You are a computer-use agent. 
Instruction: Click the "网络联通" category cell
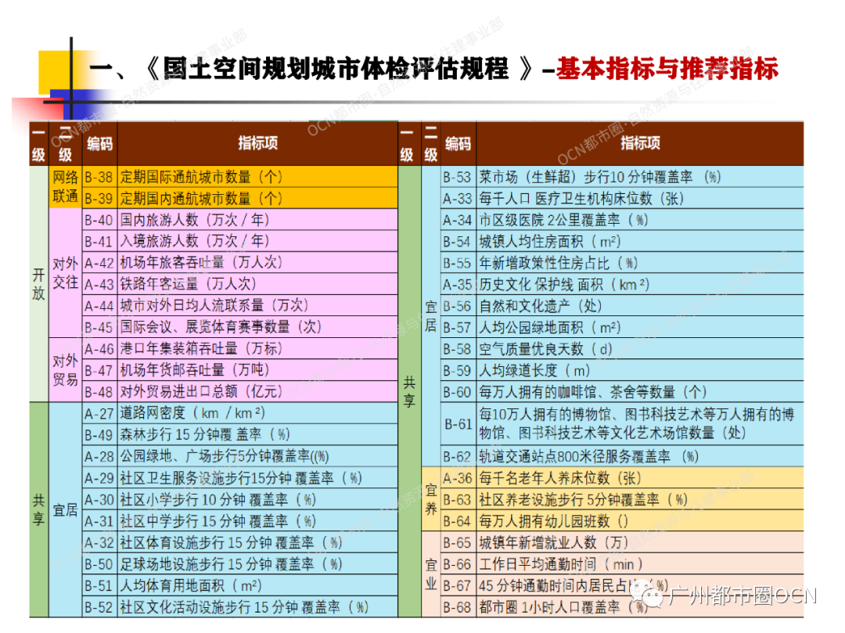[x=65, y=186]
